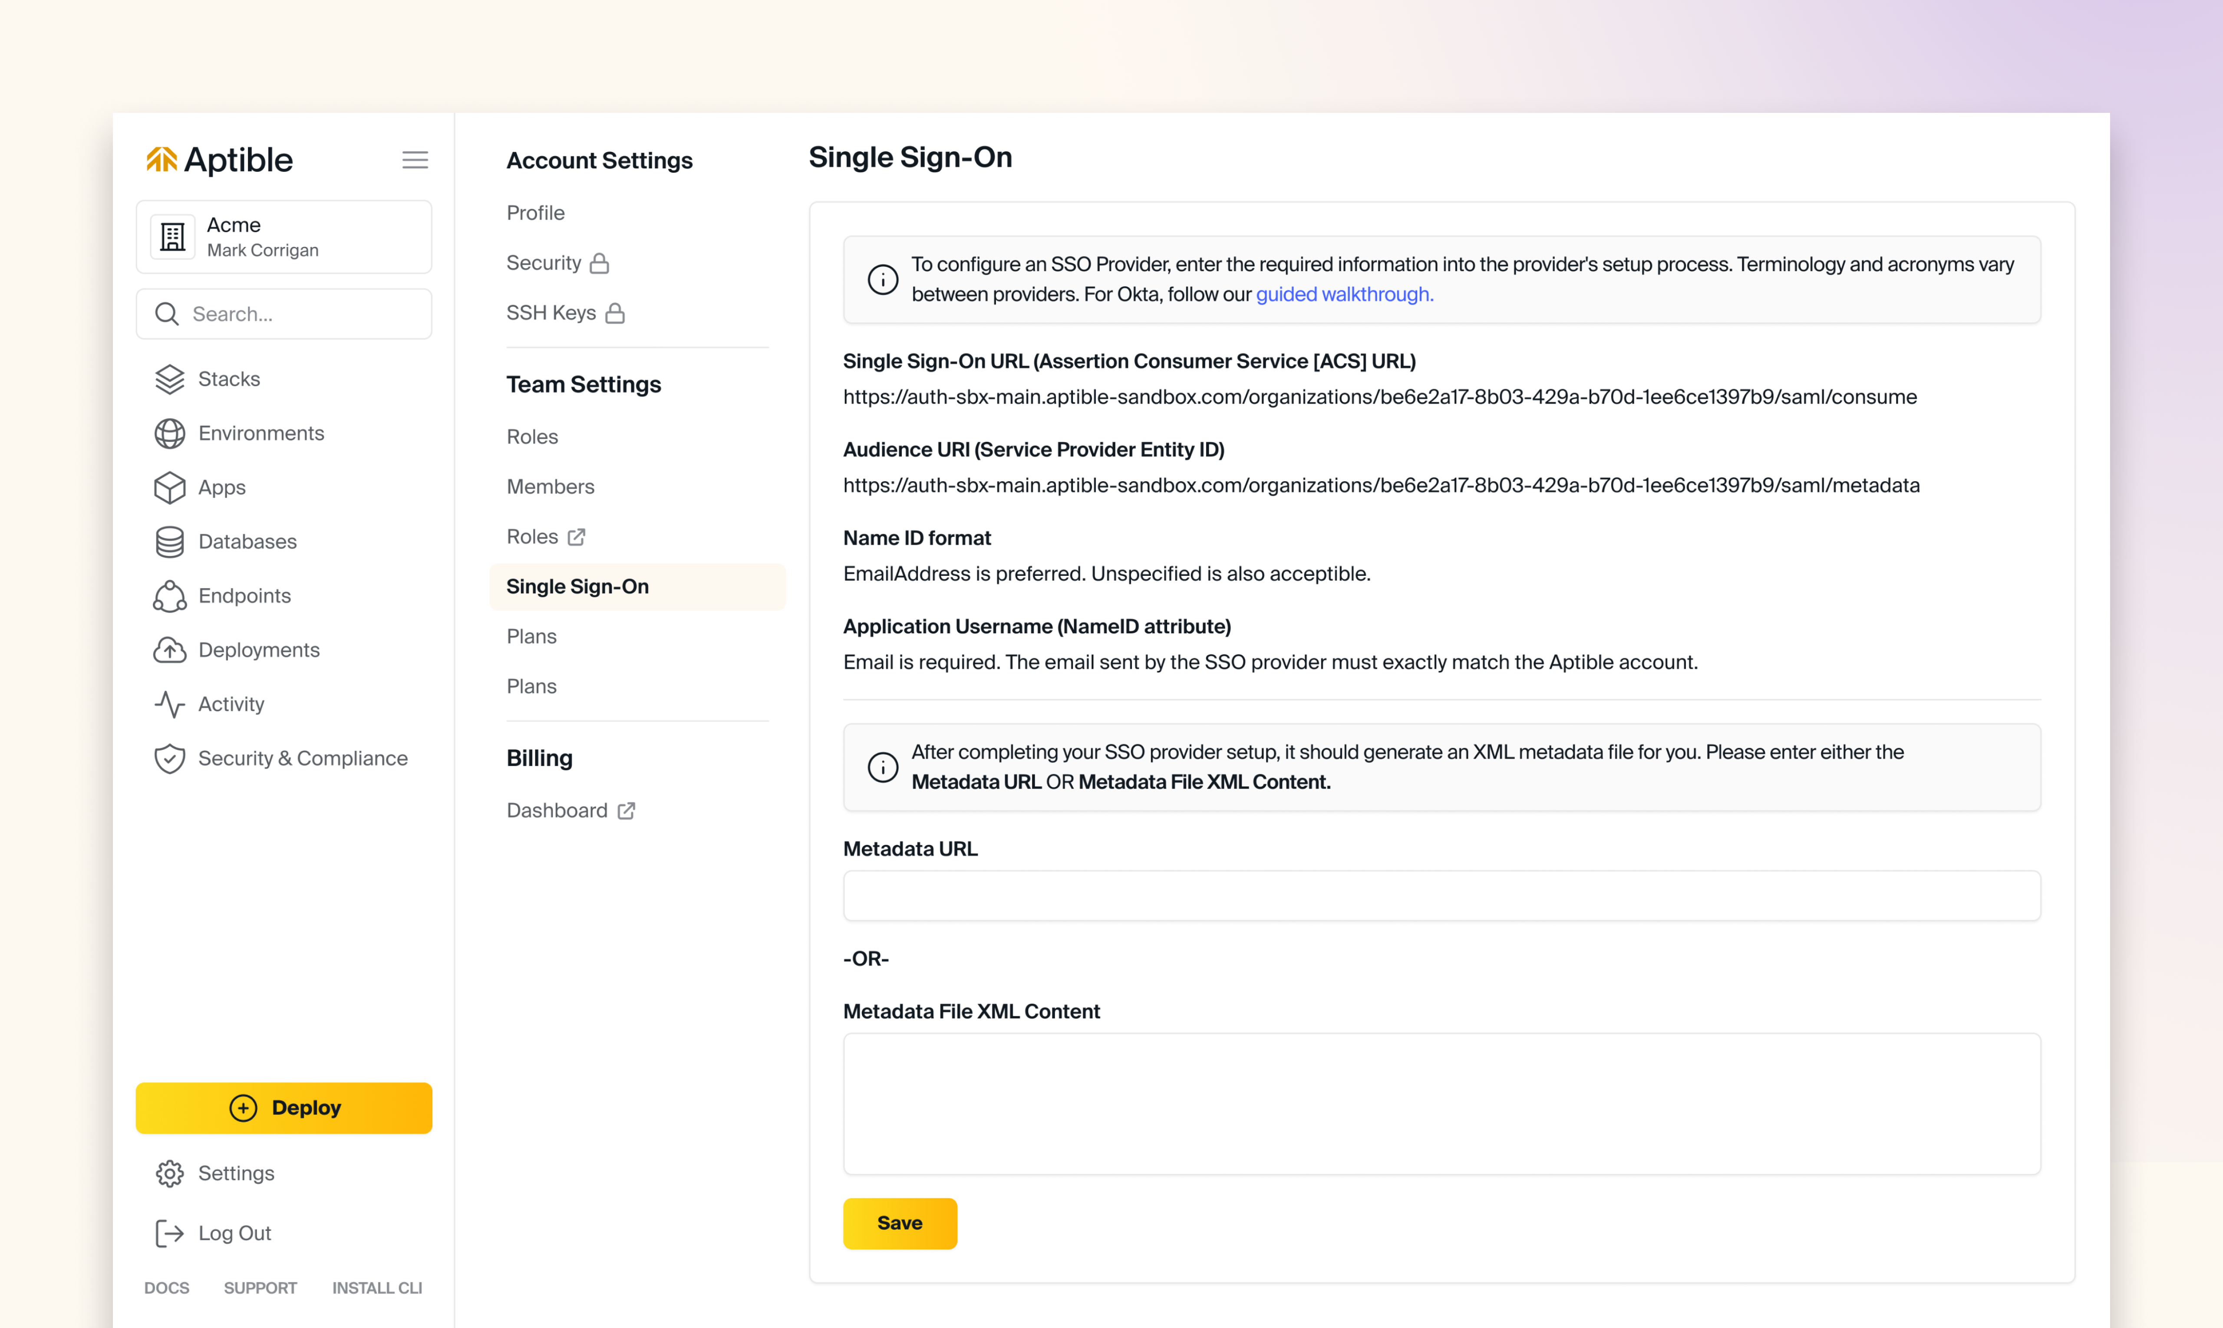
Task: Focus the Metadata URL input field
Action: point(1441,896)
